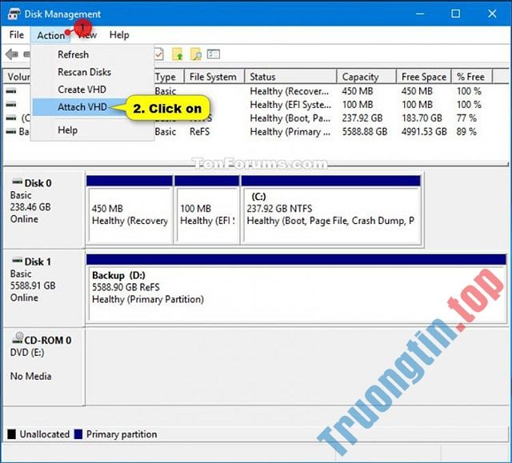Click the Disk 0 label panel
The image size is (512, 463).
point(44,209)
